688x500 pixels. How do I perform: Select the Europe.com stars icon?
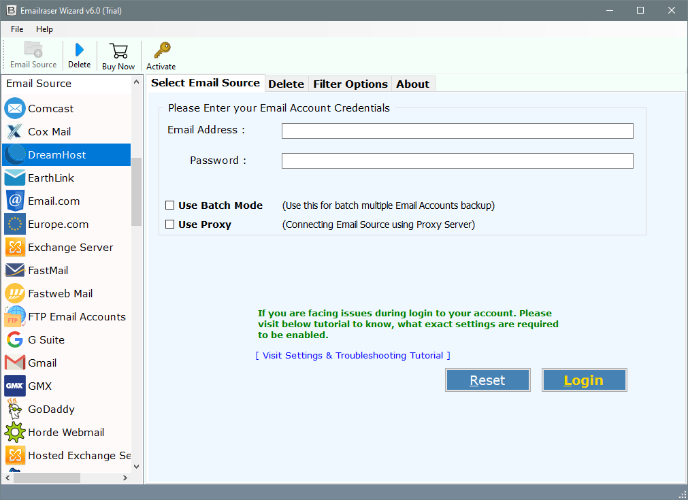(x=15, y=224)
